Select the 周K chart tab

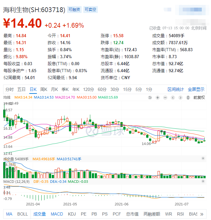coord(44,90)
